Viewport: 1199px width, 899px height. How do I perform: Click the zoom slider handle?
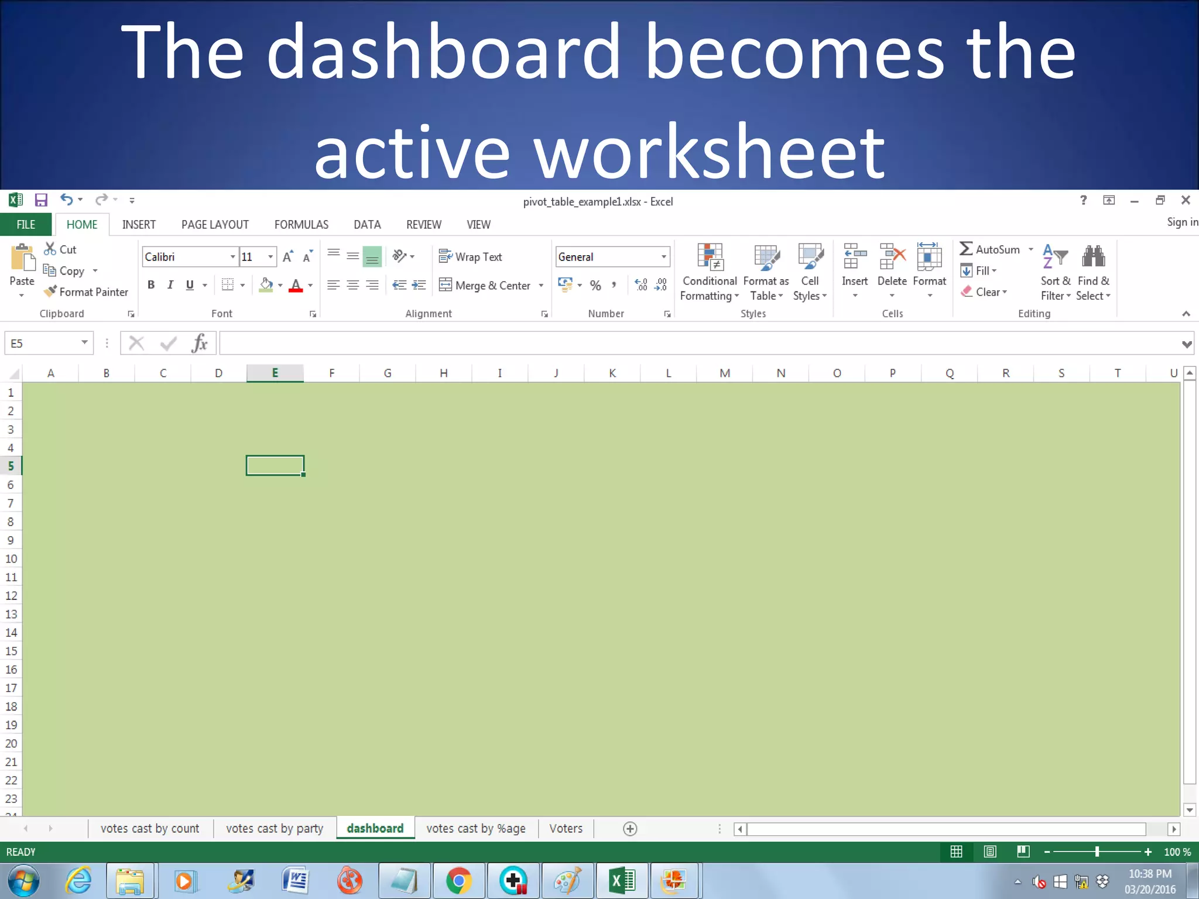1097,852
